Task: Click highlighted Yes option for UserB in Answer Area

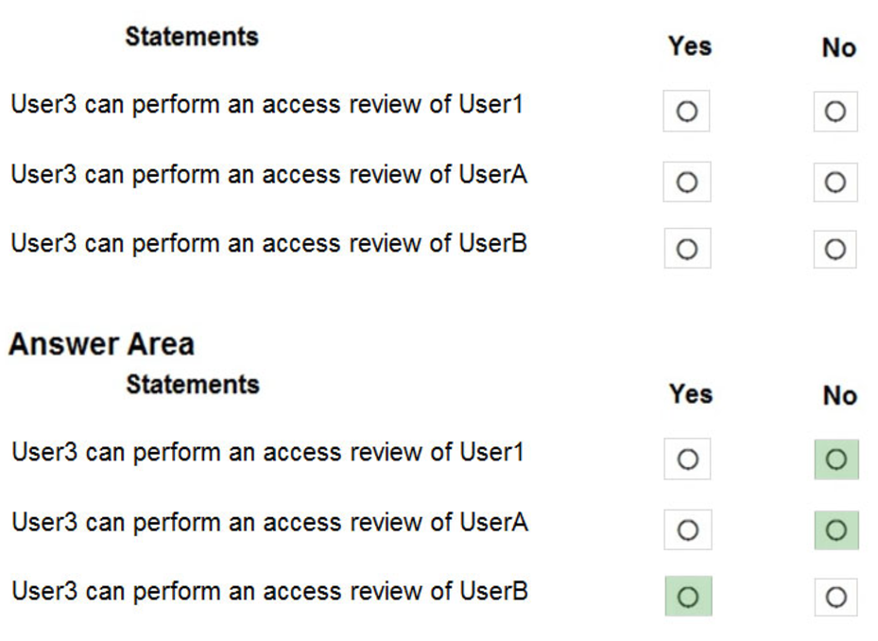Action: [x=688, y=598]
